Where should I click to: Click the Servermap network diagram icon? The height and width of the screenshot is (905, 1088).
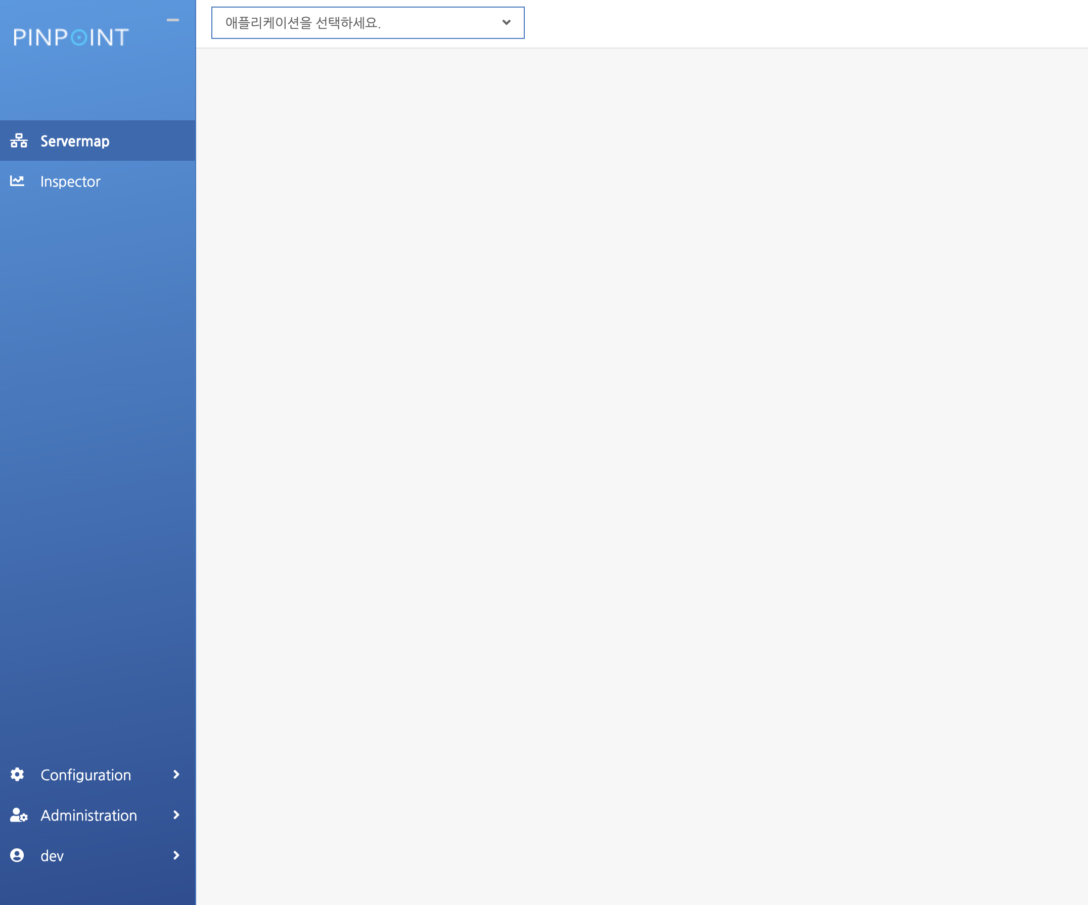pyautogui.click(x=19, y=141)
